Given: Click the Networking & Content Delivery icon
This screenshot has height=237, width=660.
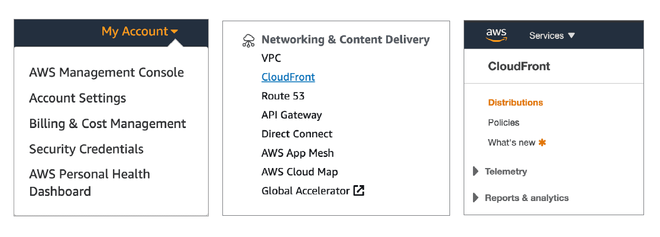Looking at the screenshot, I should point(248,40).
